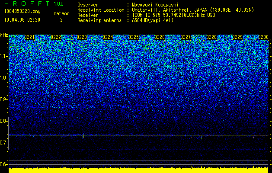Click the 0224 time marker
This screenshot has width=272, height=173.
click(108, 37)
